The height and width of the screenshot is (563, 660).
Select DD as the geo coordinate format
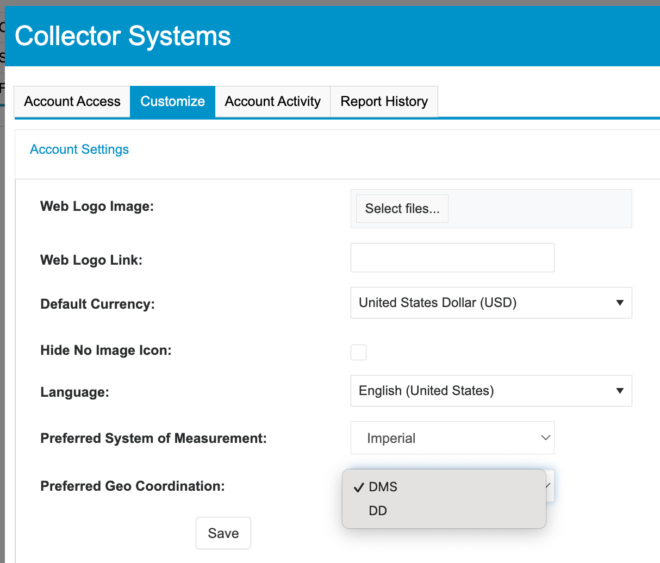[x=378, y=511]
